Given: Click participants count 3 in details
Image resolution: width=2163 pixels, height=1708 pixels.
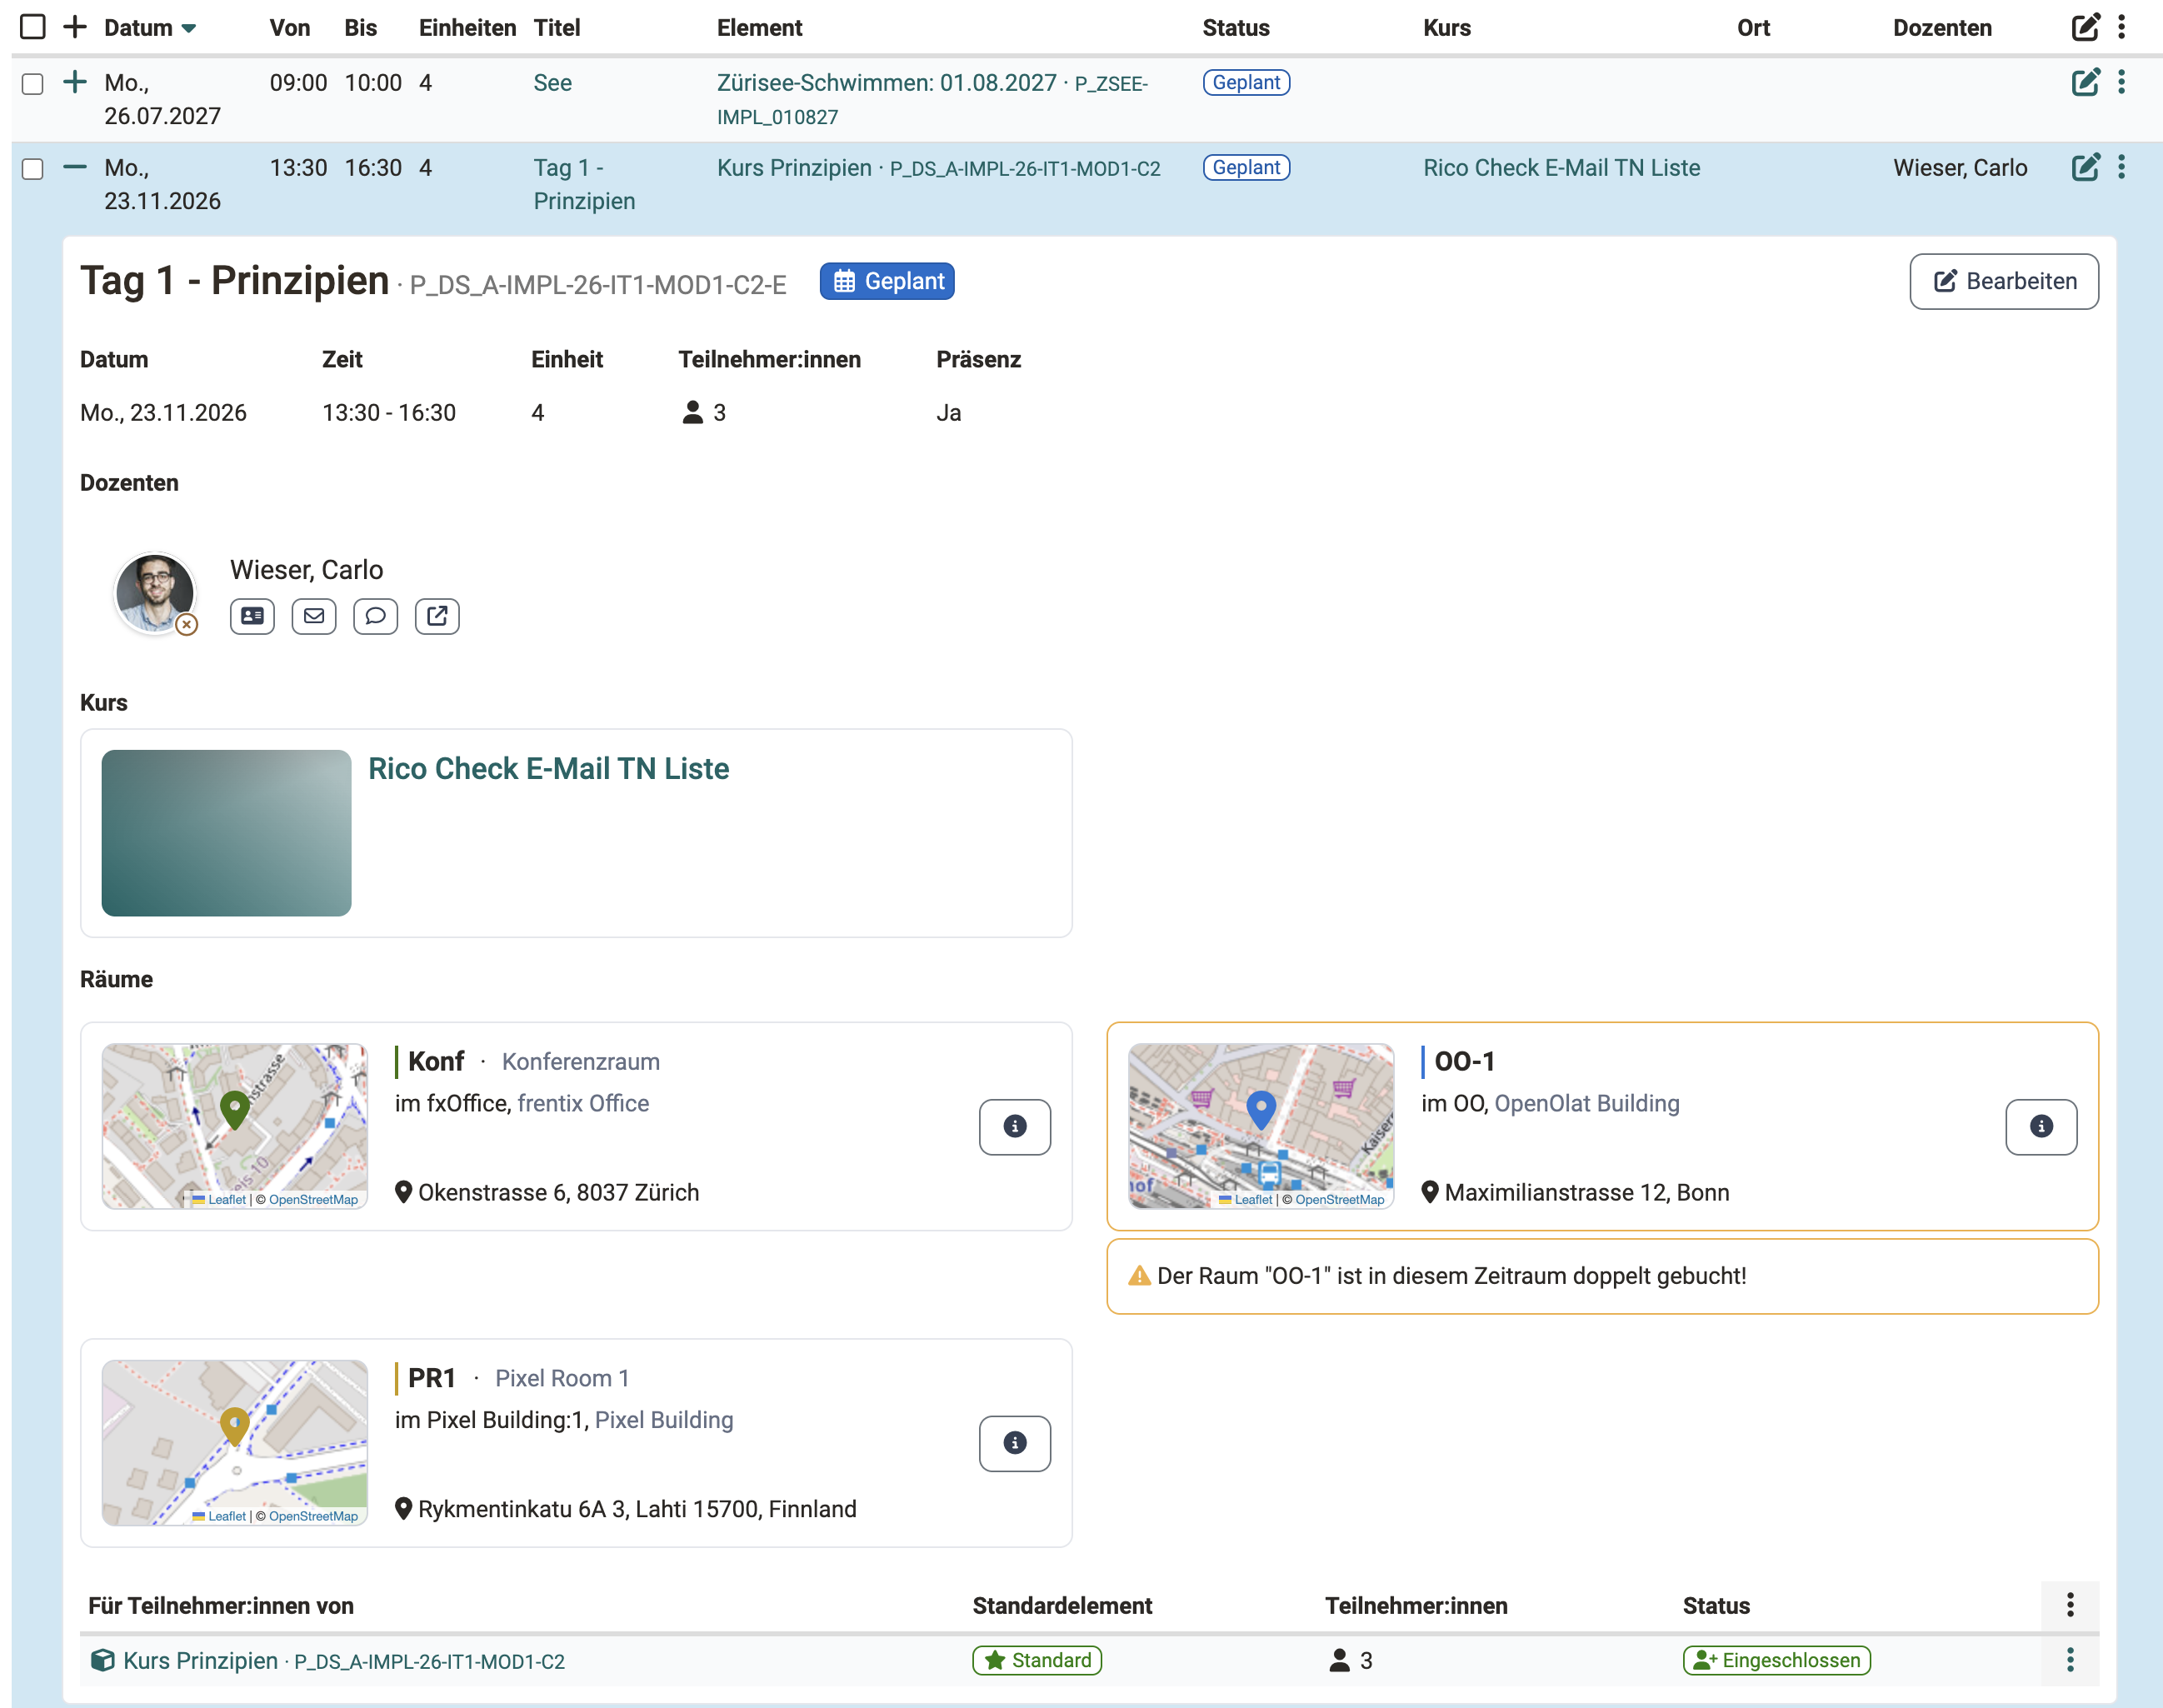Looking at the screenshot, I should [x=705, y=413].
